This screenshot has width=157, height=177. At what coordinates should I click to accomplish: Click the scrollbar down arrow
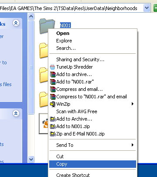[31, 159]
